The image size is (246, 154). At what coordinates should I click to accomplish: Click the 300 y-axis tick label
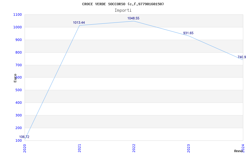coord(18,115)
